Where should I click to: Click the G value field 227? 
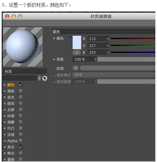click(97, 45)
